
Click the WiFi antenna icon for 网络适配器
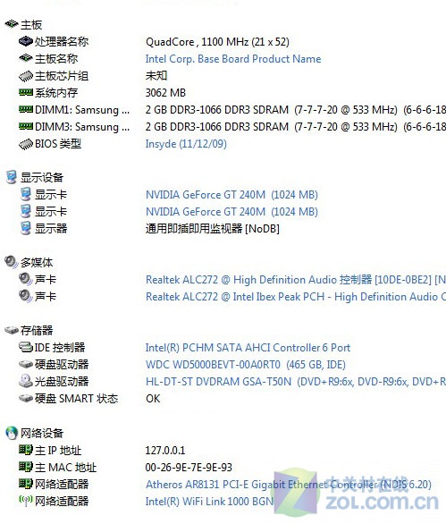click(25, 501)
